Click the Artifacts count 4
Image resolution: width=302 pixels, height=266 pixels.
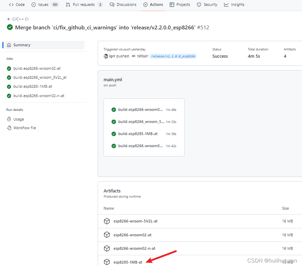pyautogui.click(x=285, y=56)
